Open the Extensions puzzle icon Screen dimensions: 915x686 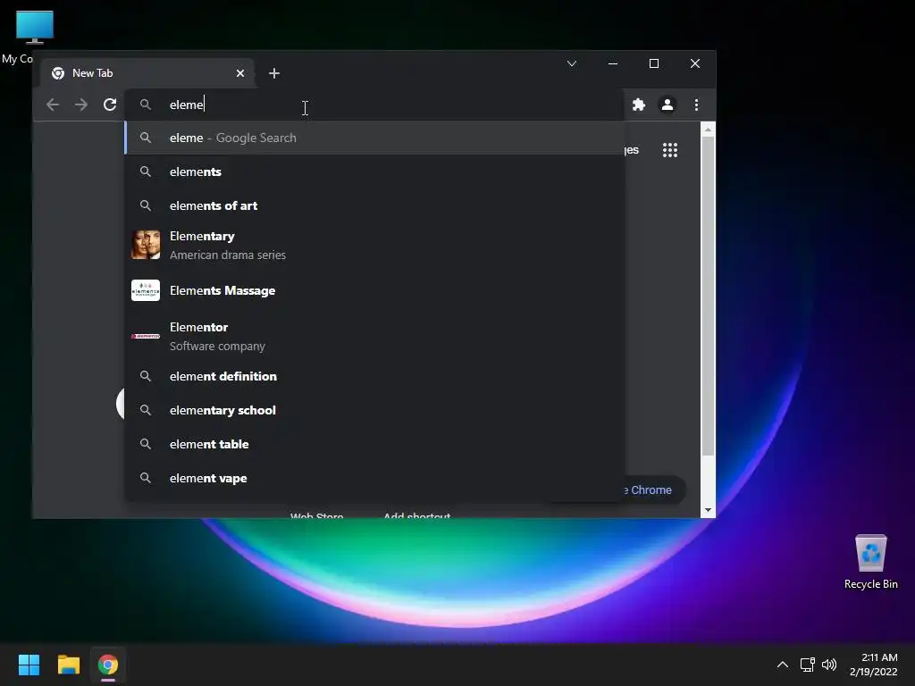(x=639, y=105)
